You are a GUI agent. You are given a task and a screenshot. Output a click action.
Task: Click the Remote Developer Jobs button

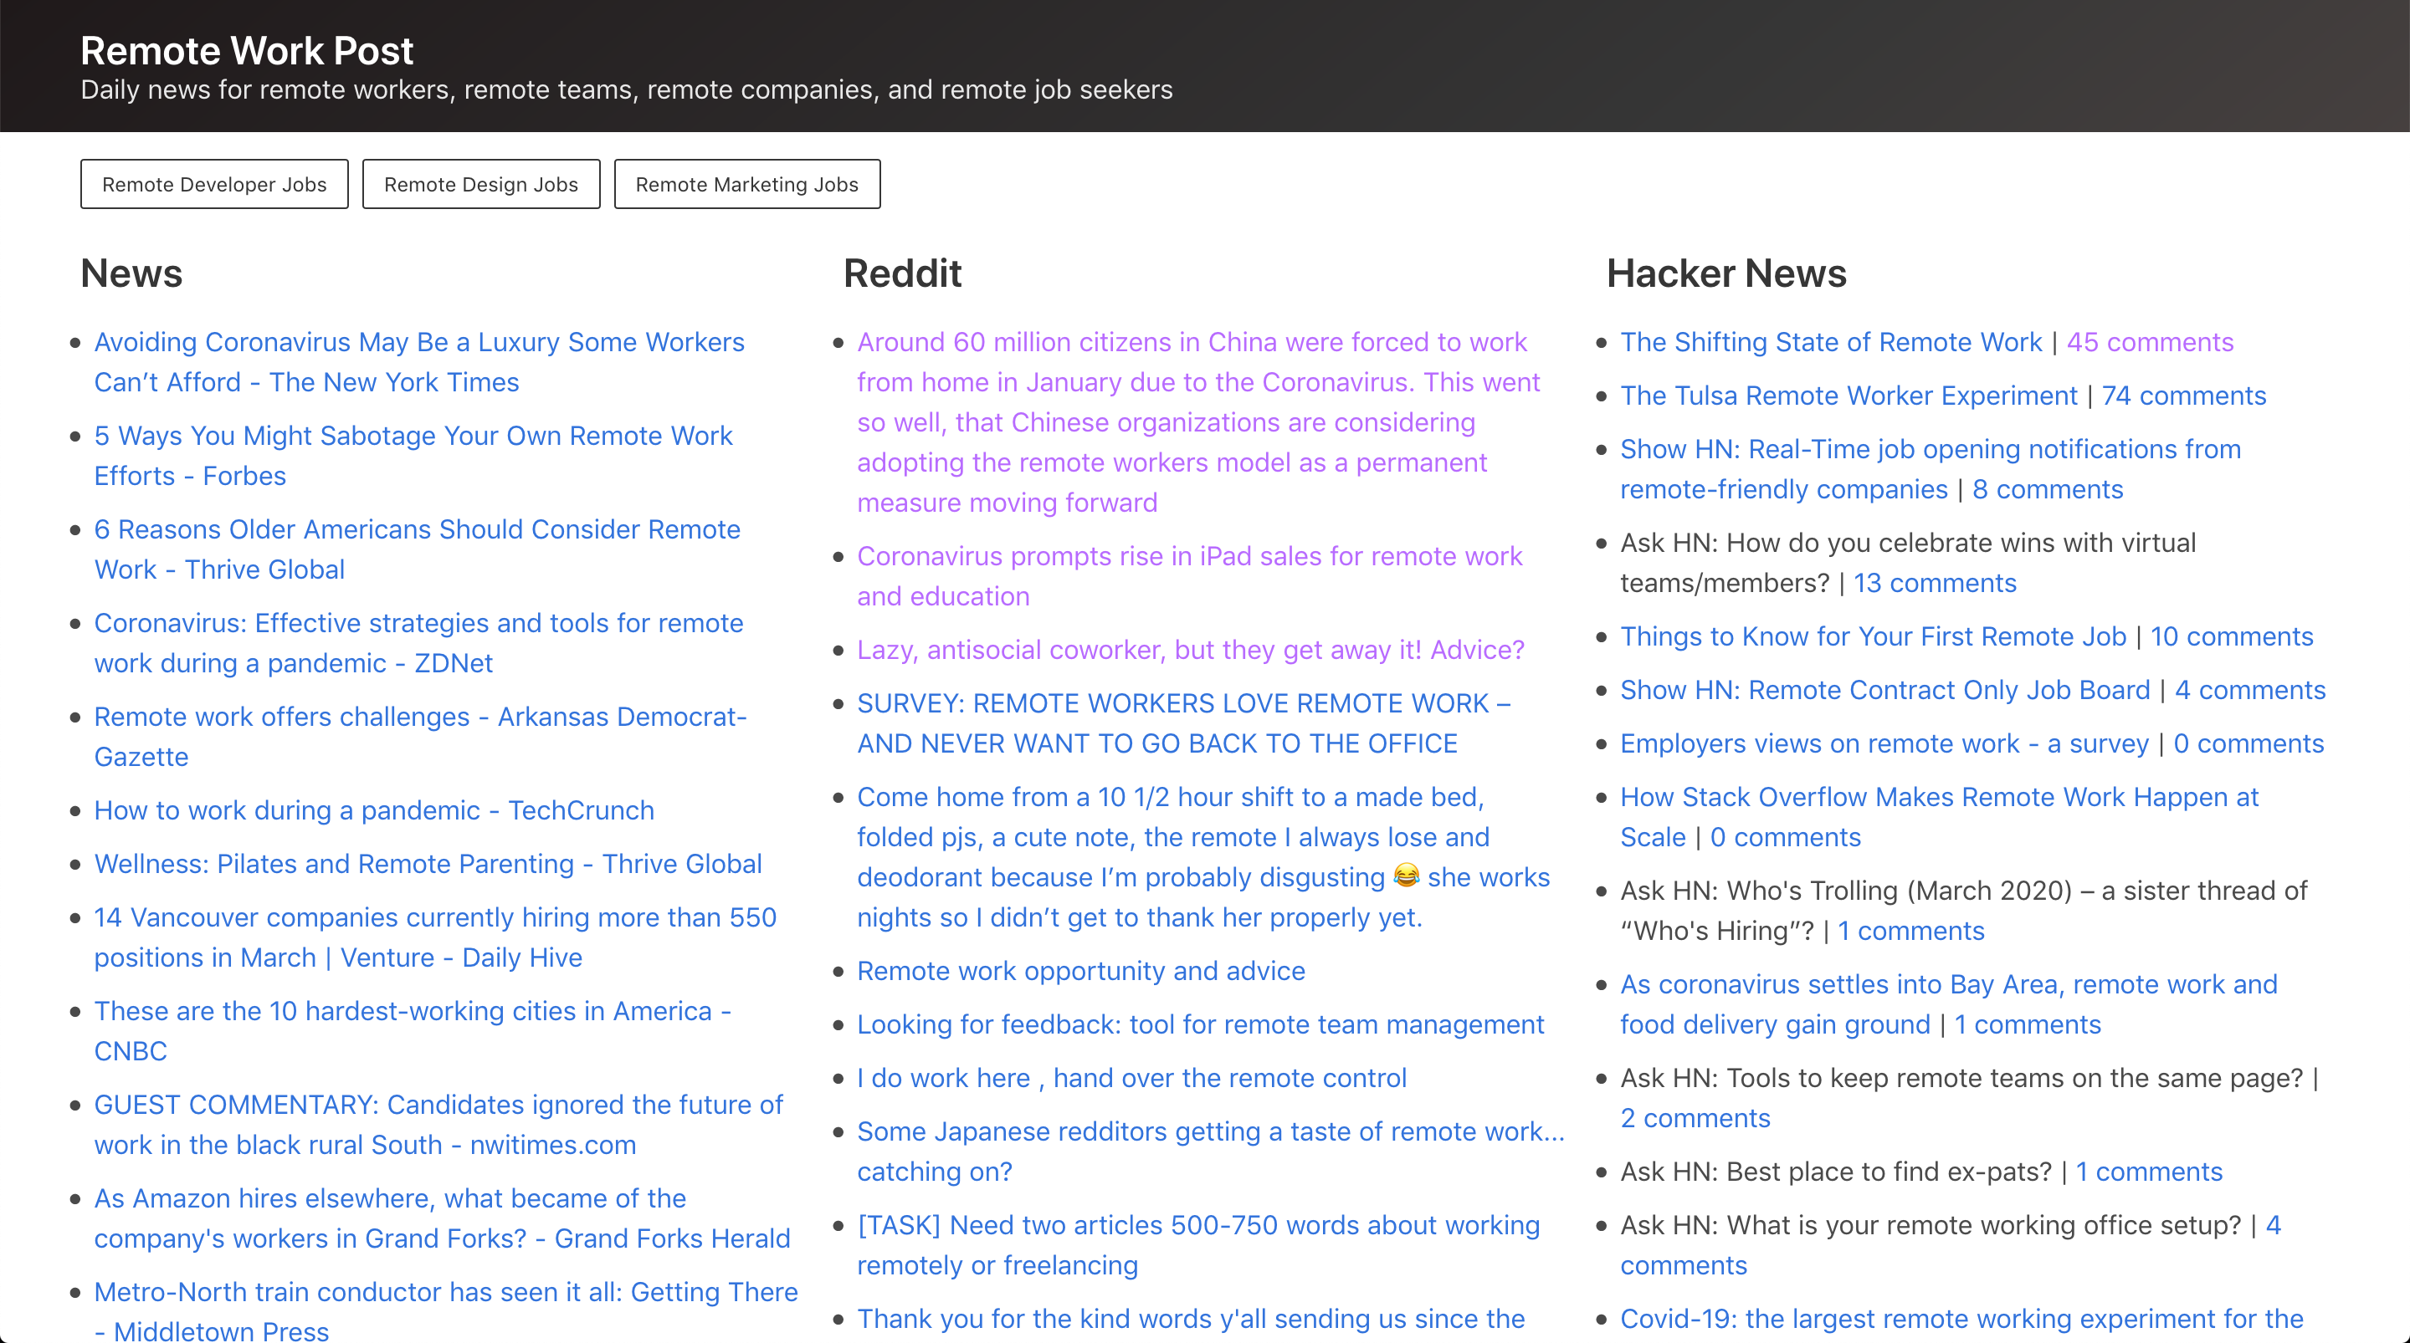click(x=214, y=184)
